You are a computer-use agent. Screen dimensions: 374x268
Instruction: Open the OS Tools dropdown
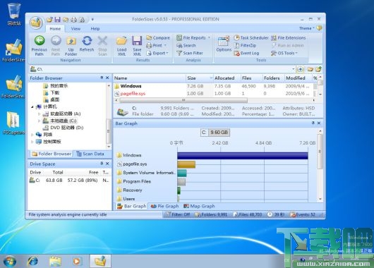284,53
